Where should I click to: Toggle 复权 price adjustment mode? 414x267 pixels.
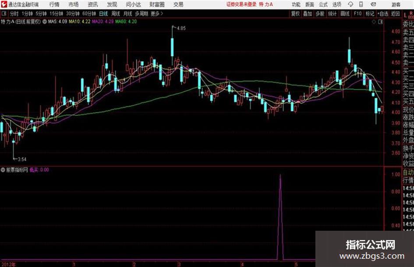(295, 14)
